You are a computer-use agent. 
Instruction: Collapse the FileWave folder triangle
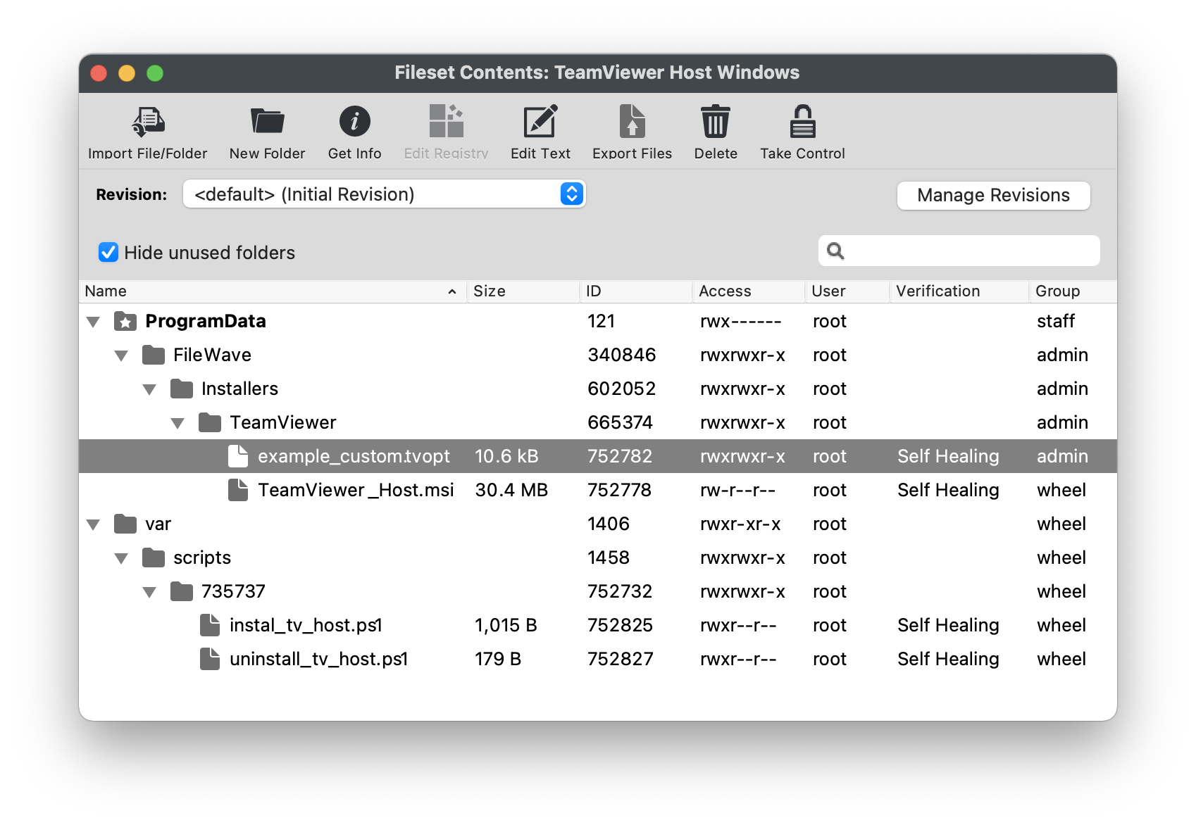point(121,356)
